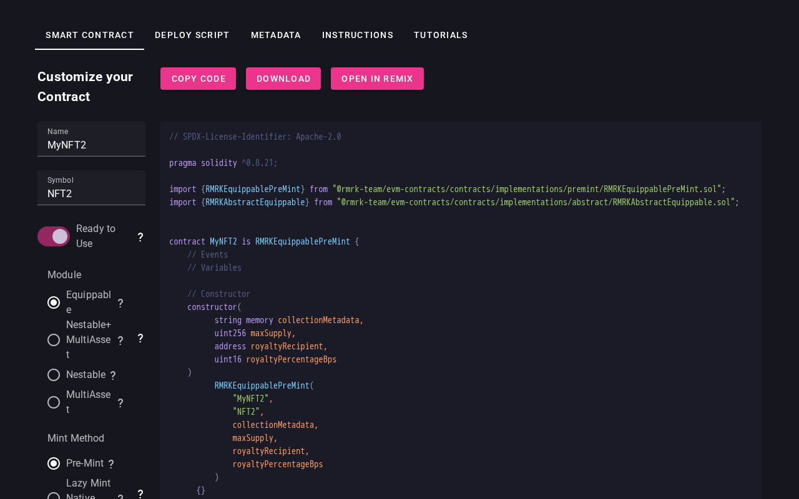Viewport: 799px width, 499px height.
Task: Click the 'constructor(' code line
Action: tap(215, 307)
